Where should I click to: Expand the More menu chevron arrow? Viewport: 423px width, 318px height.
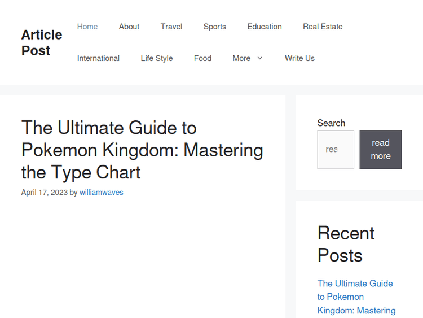pyautogui.click(x=259, y=58)
